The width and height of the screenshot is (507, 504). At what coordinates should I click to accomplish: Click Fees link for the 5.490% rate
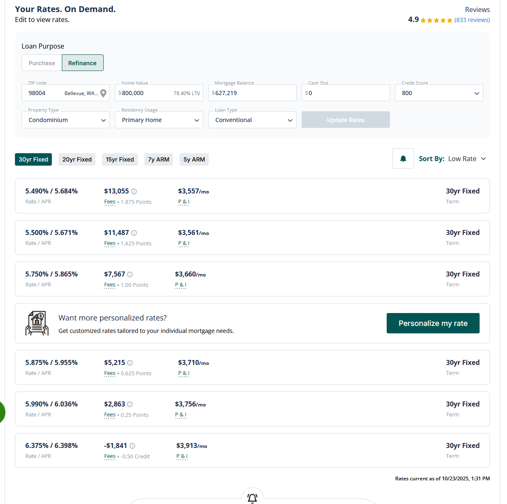[x=110, y=202]
